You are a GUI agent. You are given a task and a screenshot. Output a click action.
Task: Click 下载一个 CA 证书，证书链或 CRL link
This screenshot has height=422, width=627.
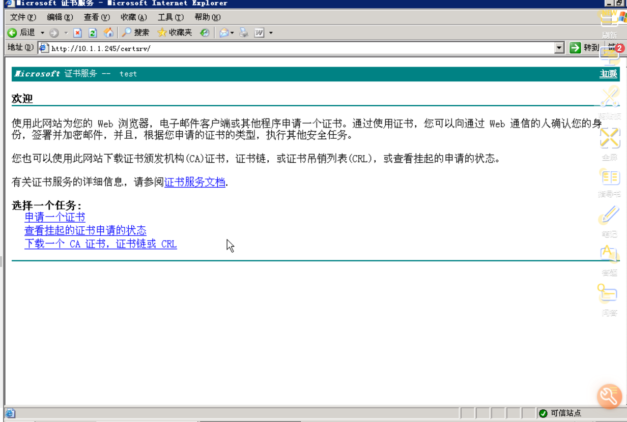click(100, 244)
